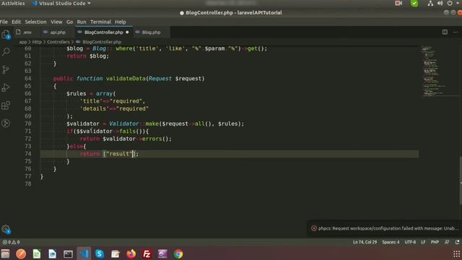This screenshot has width=462, height=260.
Task: Open the Extensions view
Action: (6, 105)
